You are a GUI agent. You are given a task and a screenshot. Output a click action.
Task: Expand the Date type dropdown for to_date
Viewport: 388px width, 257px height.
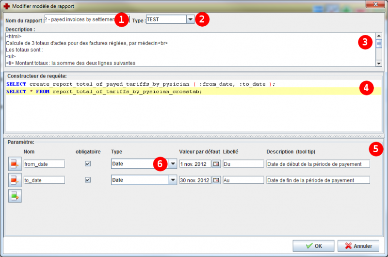click(x=172, y=180)
